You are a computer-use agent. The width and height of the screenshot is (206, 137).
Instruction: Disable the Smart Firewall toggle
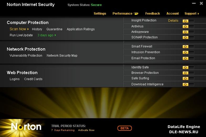click(x=188, y=47)
